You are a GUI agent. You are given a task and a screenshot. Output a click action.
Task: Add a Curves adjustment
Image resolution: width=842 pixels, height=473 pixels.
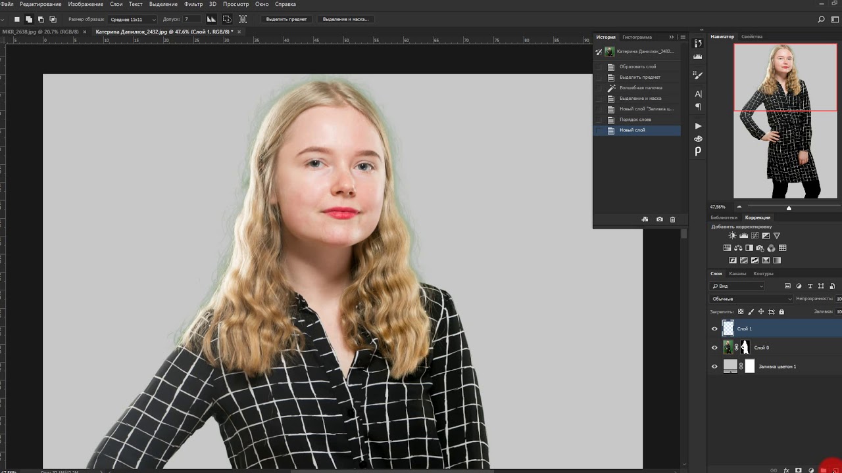click(755, 236)
